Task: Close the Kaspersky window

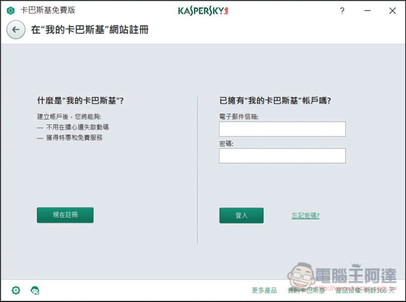Action: point(392,11)
